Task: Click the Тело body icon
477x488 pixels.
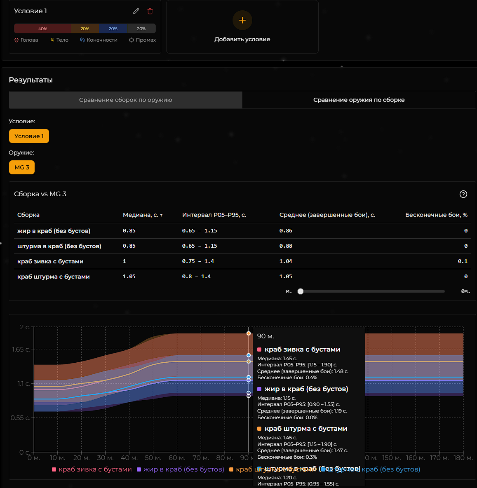Action: coord(52,40)
